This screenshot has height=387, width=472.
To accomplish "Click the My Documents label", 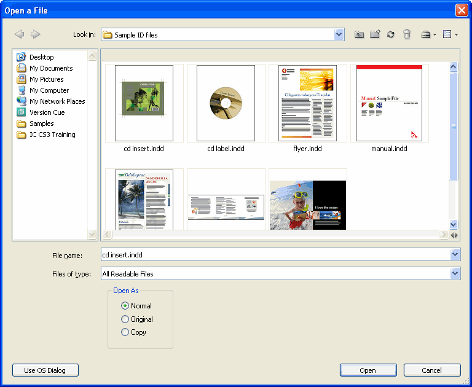I will pos(51,68).
